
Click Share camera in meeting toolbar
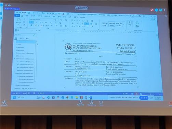[92, 103]
